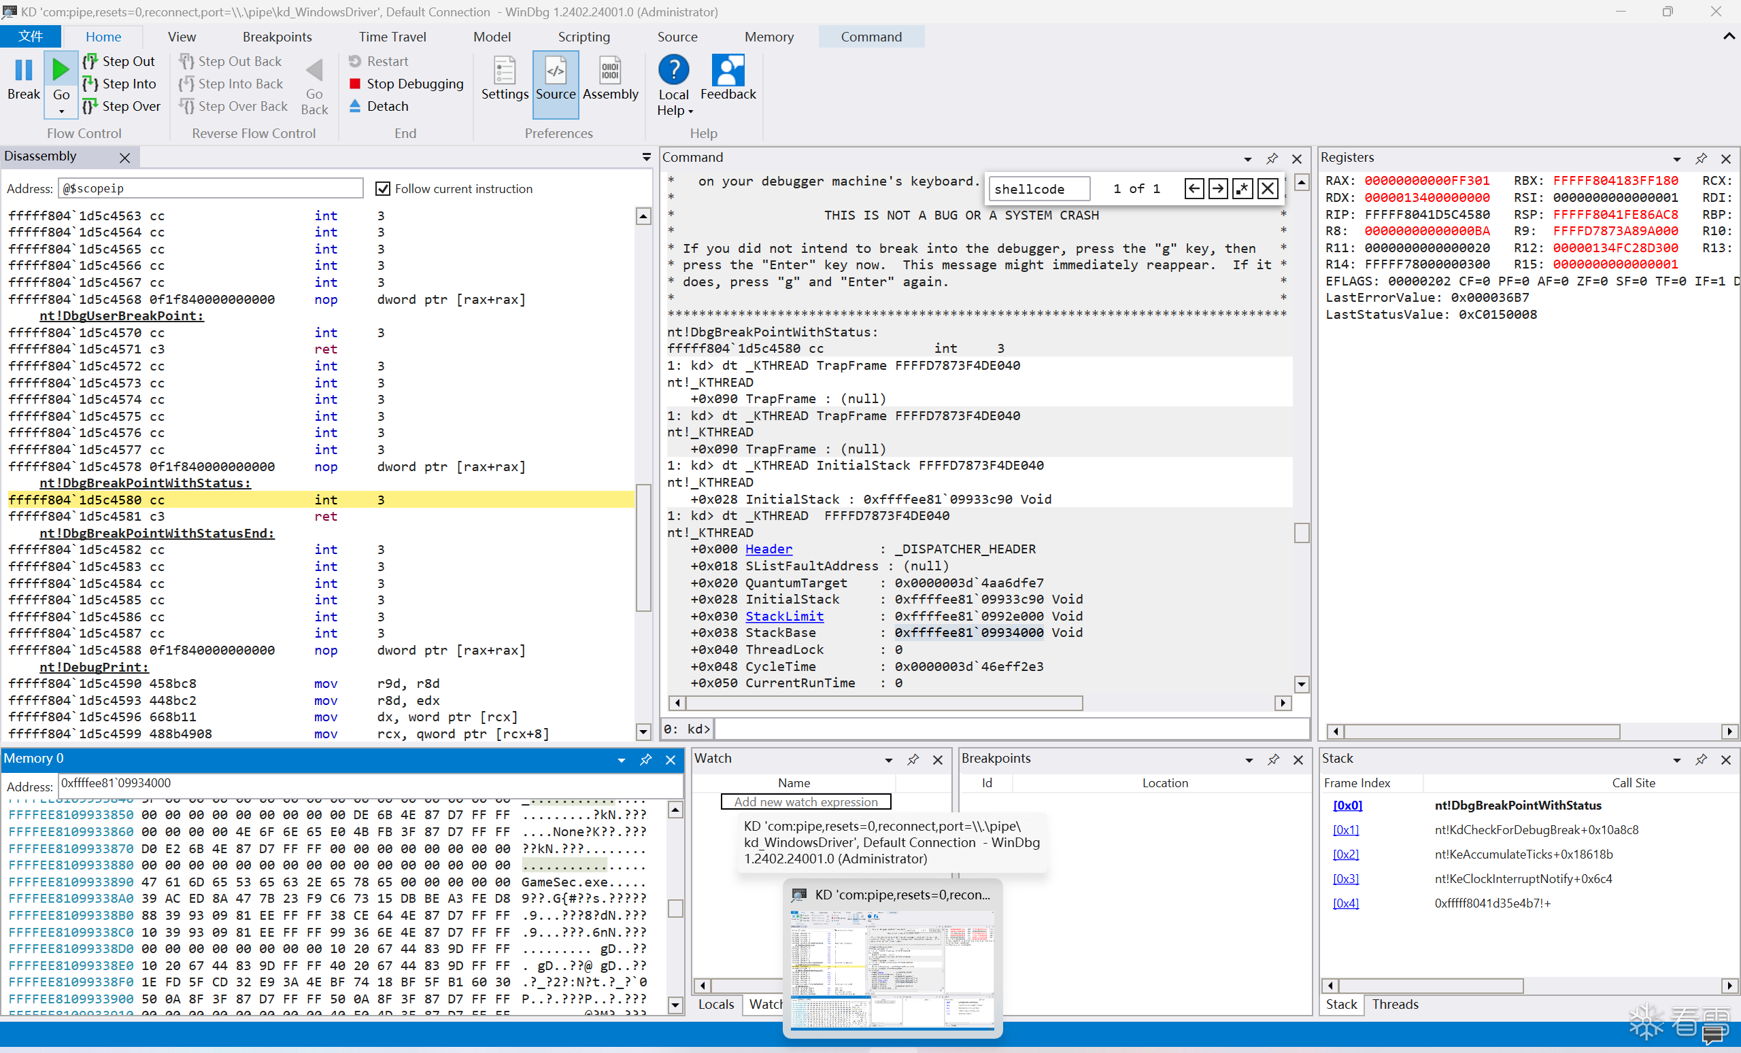Toggle the Source mode button
Screen dimensions: 1741x1053
point(556,77)
